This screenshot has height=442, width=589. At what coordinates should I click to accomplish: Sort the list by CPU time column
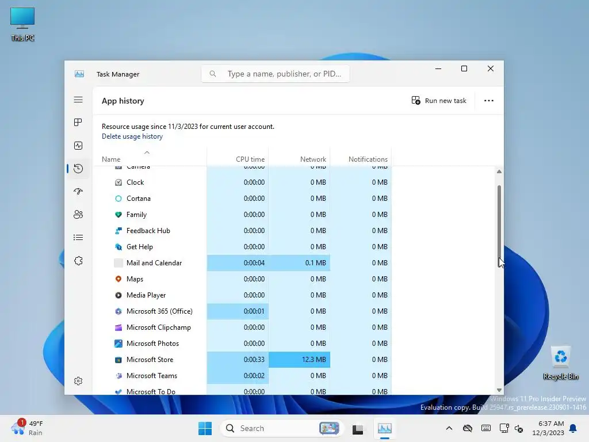pyautogui.click(x=250, y=159)
